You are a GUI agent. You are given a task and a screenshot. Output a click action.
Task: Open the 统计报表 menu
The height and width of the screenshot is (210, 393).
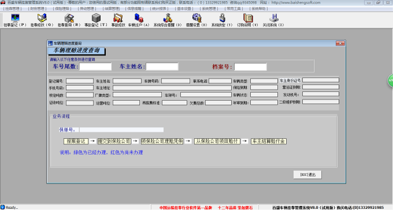click(x=159, y=9)
